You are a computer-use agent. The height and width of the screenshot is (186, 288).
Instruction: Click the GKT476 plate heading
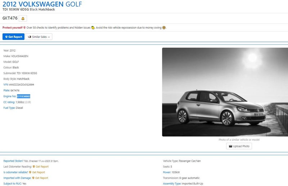[x=10, y=18]
